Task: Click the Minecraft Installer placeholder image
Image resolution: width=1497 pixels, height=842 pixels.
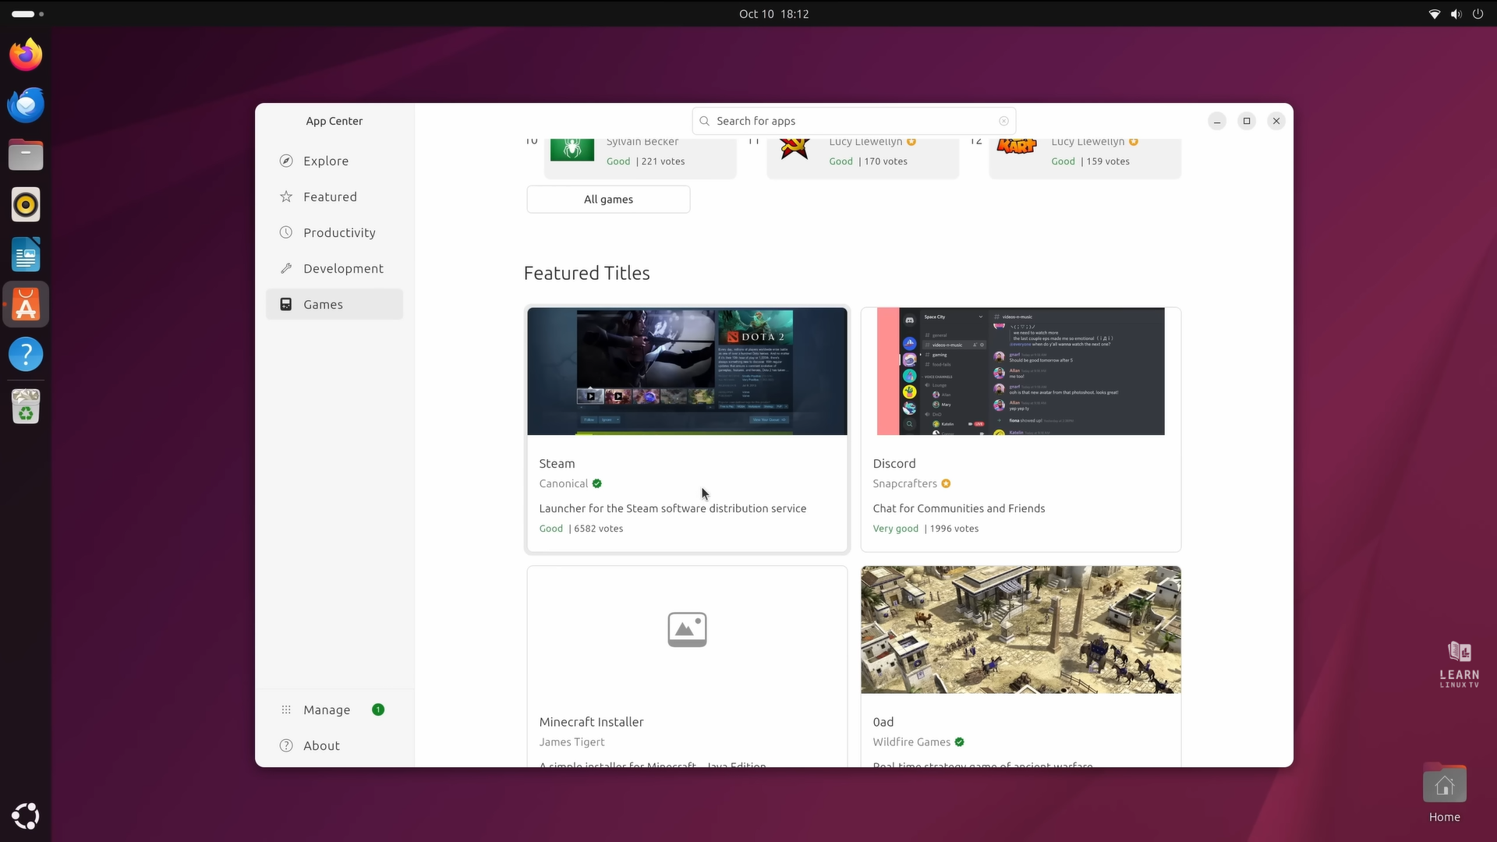Action: pyautogui.click(x=687, y=630)
